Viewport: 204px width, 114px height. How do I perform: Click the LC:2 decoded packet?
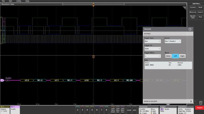click(27, 80)
